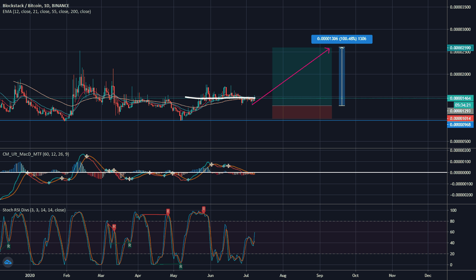The width and height of the screenshot is (476, 280).
Task: Select the red stop-loss zone of long position
Action: pos(302,112)
